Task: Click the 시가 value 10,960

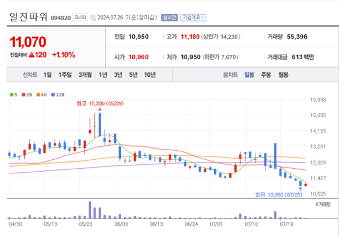Action: (x=138, y=57)
